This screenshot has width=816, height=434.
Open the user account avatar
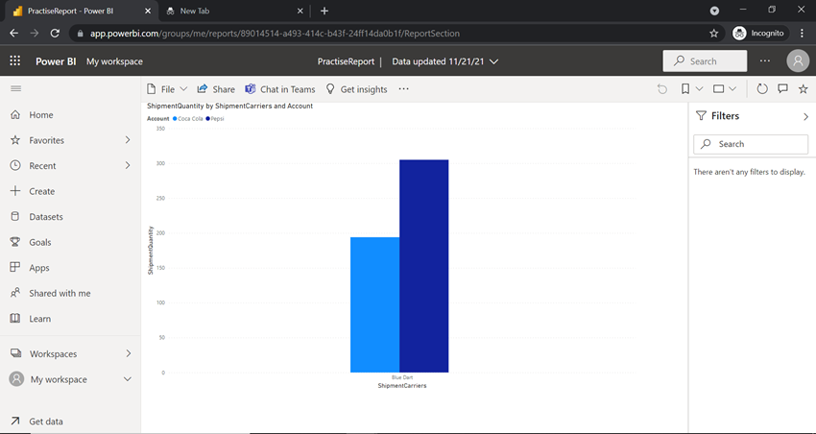(798, 60)
